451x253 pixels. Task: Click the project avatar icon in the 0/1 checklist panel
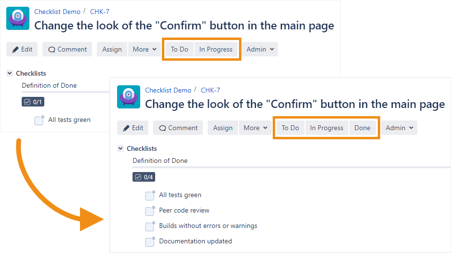pyautogui.click(x=18, y=19)
